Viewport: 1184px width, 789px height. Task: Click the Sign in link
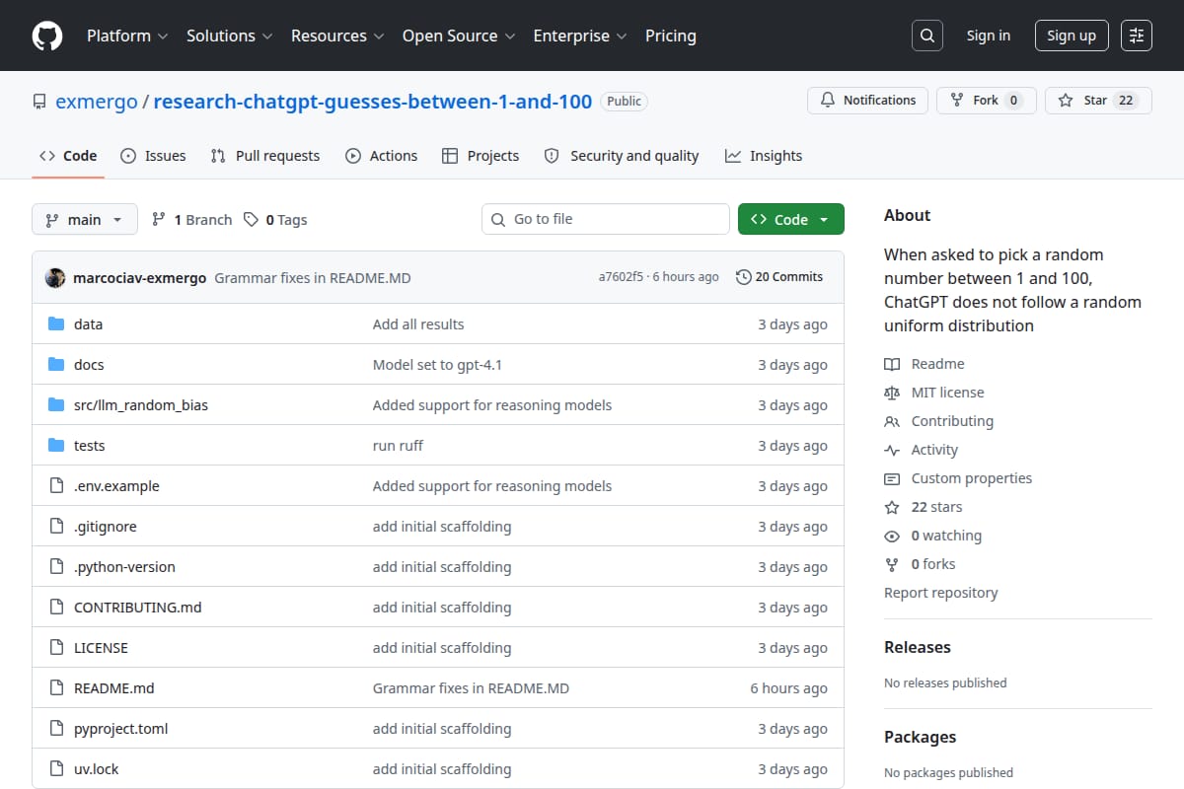(989, 36)
